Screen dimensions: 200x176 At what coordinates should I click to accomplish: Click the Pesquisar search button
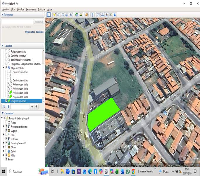click(x=39, y=22)
